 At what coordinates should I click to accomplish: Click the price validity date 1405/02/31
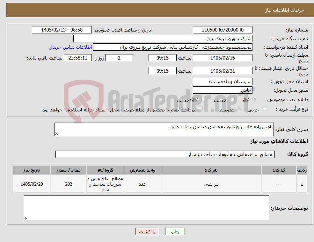[223, 71]
